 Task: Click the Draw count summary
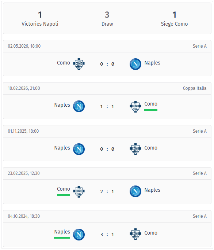(107, 15)
